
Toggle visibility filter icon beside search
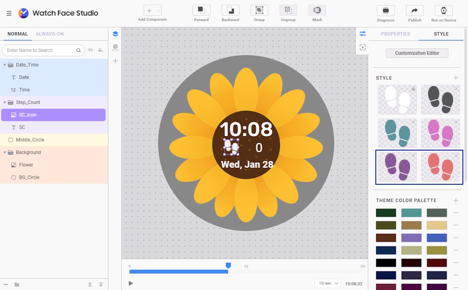[91, 50]
